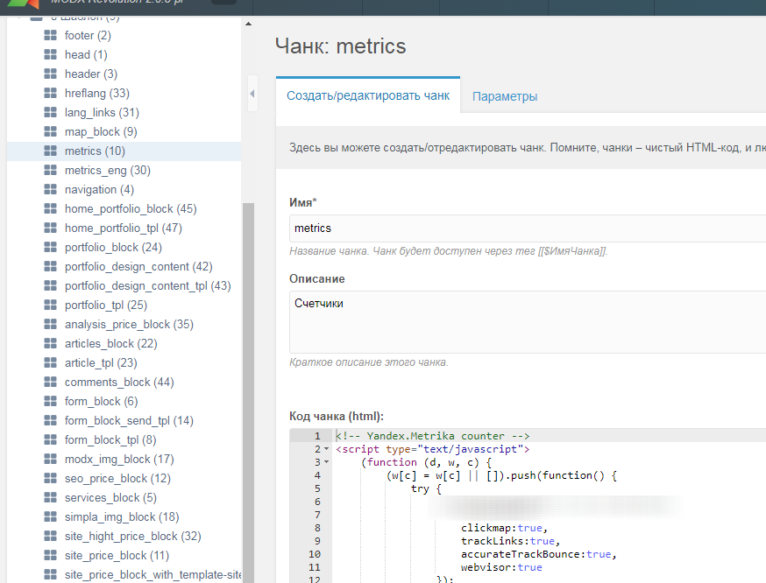Click the chunk icon beside metrics (10)
The width and height of the screenshot is (766, 583).
coord(50,151)
